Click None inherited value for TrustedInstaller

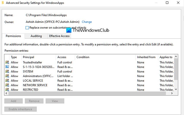click(x=141, y=62)
